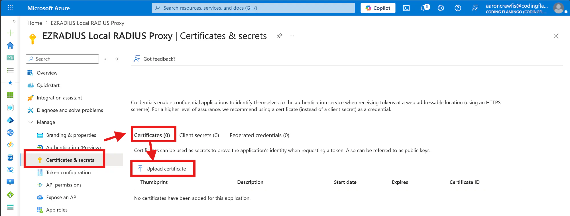Open Virtual machines monitor icon

click(x=10, y=182)
